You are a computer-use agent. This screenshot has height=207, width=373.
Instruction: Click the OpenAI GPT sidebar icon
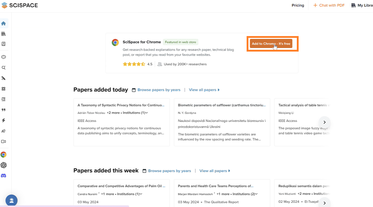pyautogui.click(x=4, y=165)
